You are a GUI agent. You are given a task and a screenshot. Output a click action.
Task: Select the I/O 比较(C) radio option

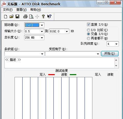pyautogui.click(x=88, y=30)
